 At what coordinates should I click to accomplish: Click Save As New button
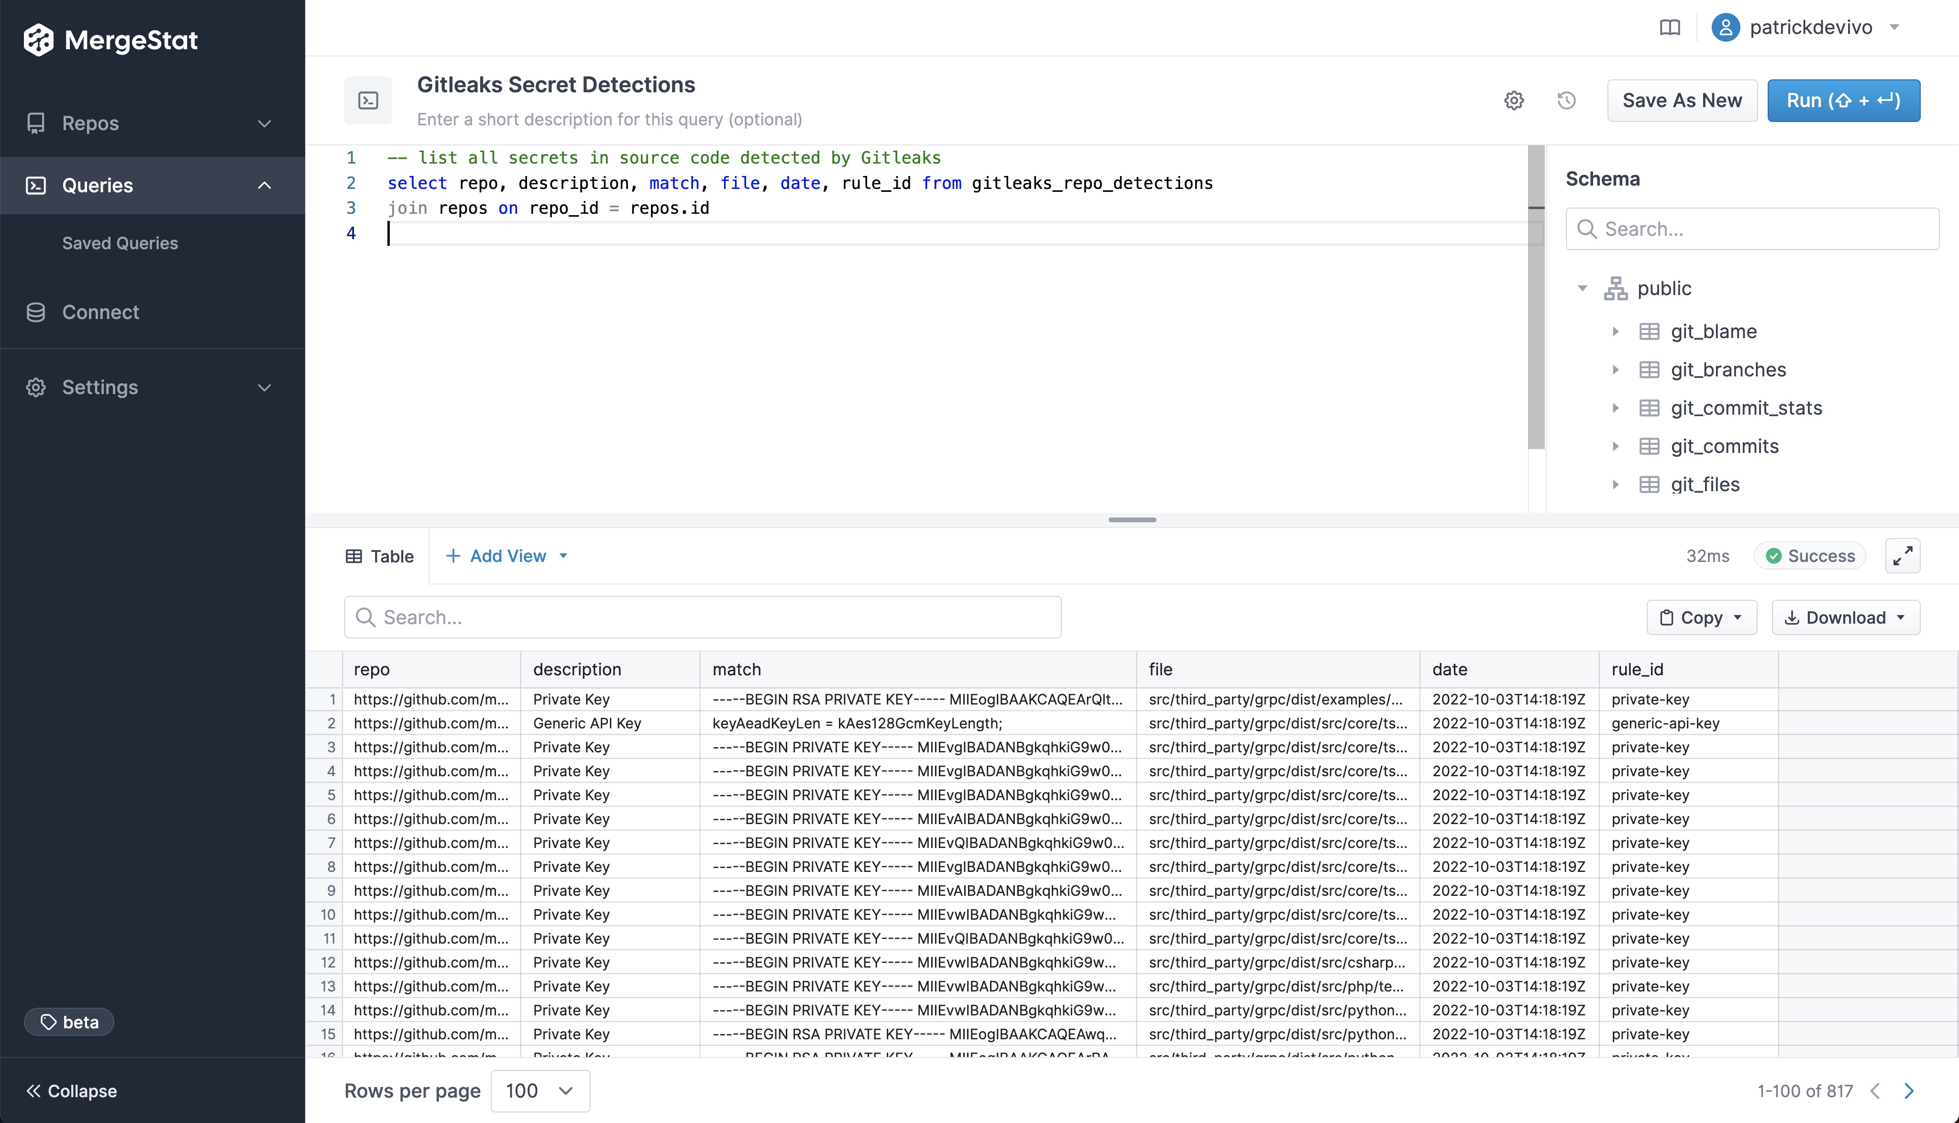click(x=1681, y=100)
